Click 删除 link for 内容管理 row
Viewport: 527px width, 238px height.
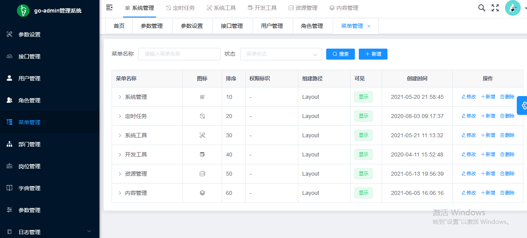pyautogui.click(x=507, y=193)
